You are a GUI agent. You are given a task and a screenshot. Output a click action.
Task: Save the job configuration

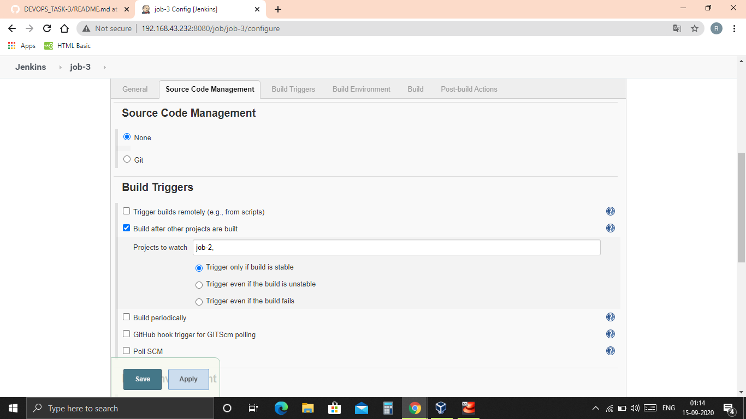coord(143,379)
